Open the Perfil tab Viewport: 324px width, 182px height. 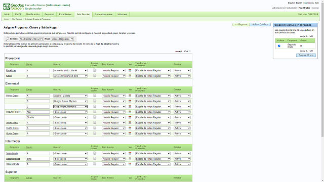[x=18, y=14]
